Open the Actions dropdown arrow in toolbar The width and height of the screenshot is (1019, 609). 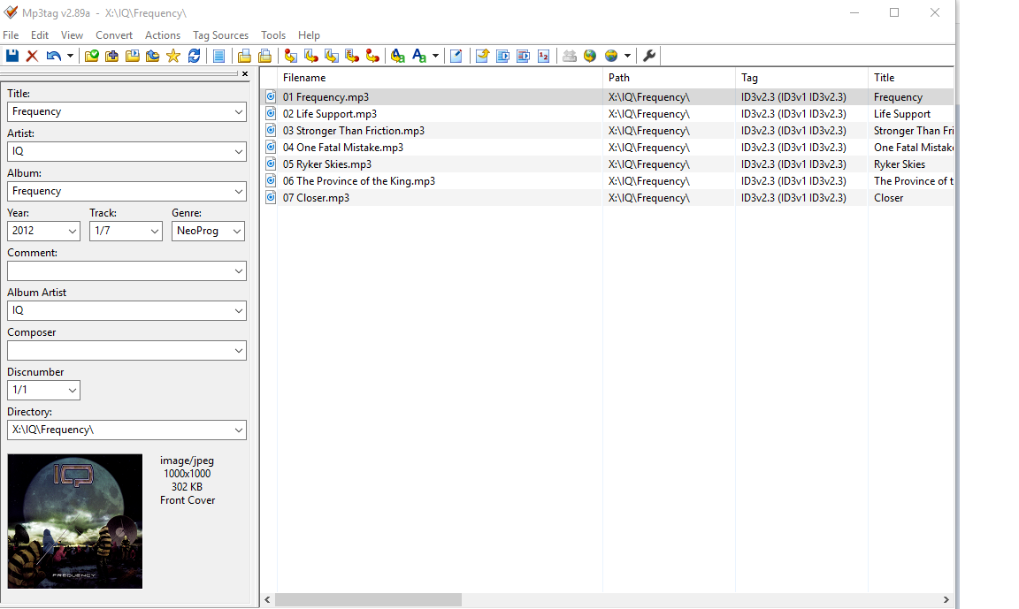(435, 56)
